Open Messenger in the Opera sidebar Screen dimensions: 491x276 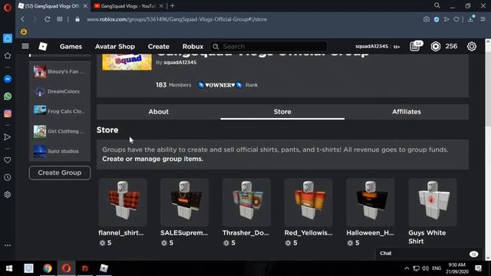[x=8, y=79]
